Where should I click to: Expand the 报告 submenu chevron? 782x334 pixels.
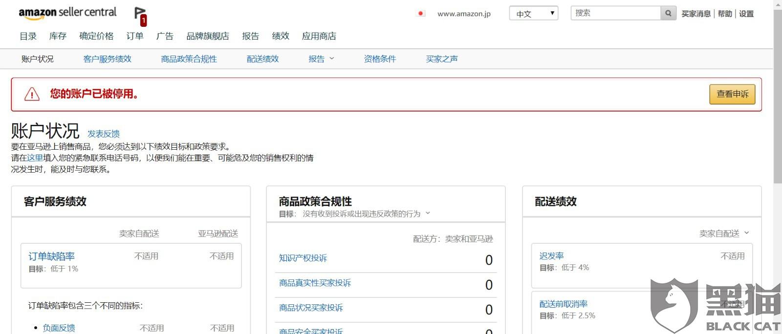click(x=332, y=59)
